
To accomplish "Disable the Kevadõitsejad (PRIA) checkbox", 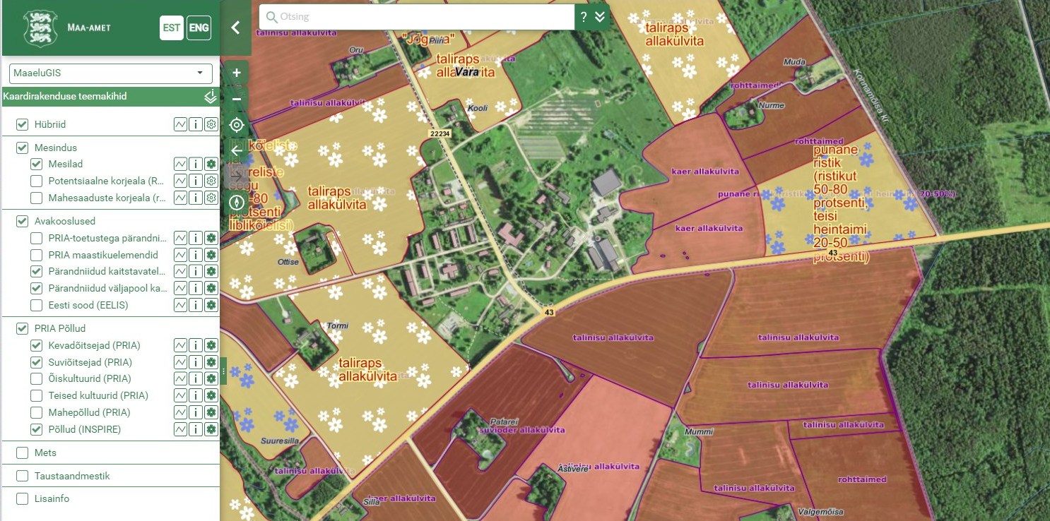I will tap(36, 345).
